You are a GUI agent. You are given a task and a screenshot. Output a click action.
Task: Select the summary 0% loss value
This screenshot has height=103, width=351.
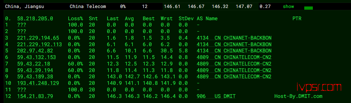(123, 6)
